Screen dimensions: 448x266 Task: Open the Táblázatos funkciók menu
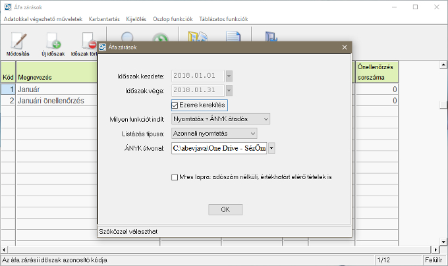(x=223, y=18)
